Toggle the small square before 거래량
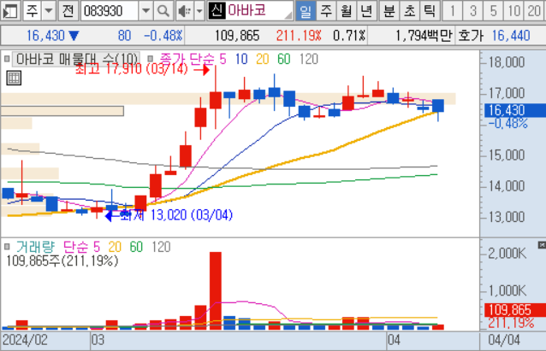Viewport: 546px width, 351px height. point(7,247)
